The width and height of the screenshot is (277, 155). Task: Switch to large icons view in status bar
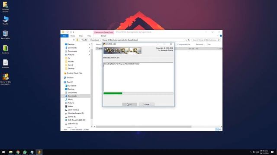click(x=220, y=129)
